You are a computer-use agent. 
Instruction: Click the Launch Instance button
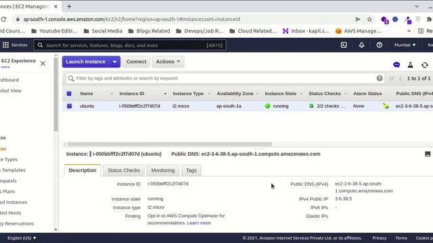86,61
